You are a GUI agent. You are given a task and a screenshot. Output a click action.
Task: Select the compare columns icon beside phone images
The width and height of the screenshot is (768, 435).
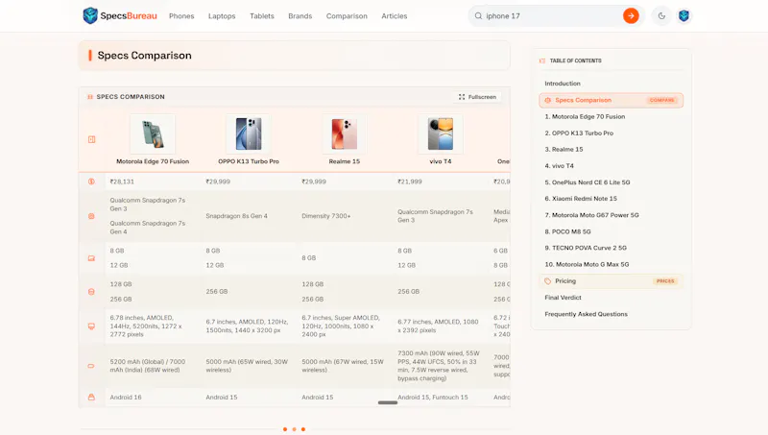(91, 139)
